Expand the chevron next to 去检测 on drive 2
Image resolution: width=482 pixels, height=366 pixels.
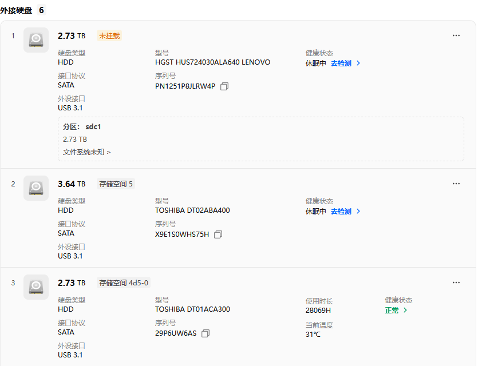click(x=358, y=211)
